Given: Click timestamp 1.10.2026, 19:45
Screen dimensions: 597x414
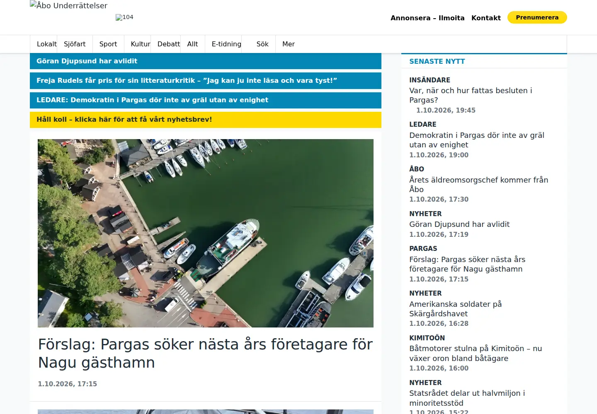Looking at the screenshot, I should [446, 110].
